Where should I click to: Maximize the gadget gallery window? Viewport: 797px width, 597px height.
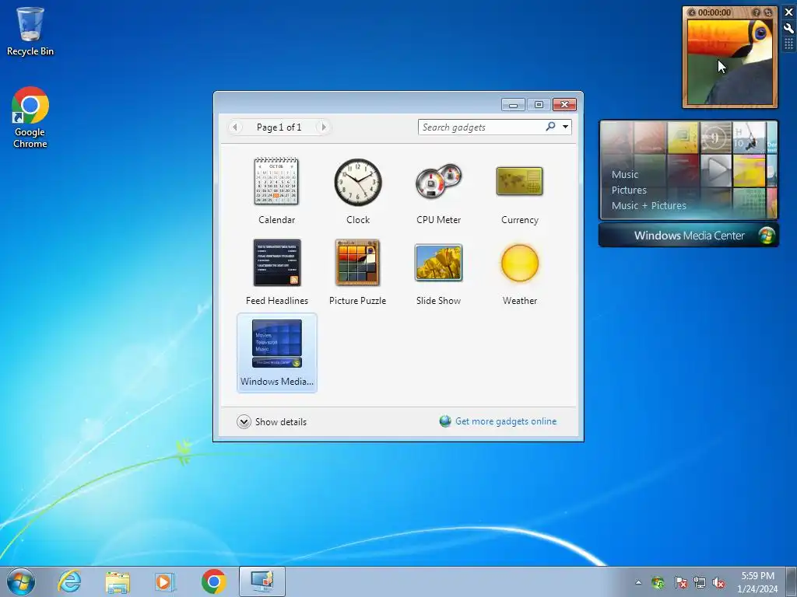539,105
